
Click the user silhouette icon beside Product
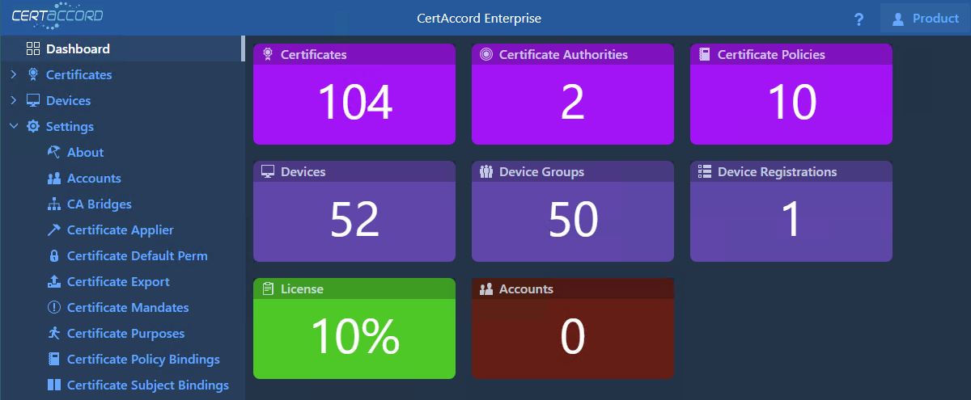pos(897,19)
